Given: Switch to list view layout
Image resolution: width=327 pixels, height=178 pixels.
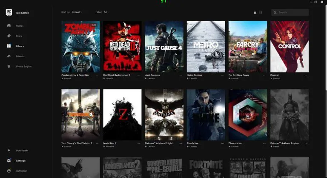Looking at the screenshot, I should pos(261,12).
